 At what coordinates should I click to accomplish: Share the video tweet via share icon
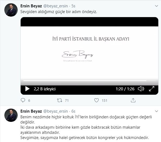click(x=133, y=100)
